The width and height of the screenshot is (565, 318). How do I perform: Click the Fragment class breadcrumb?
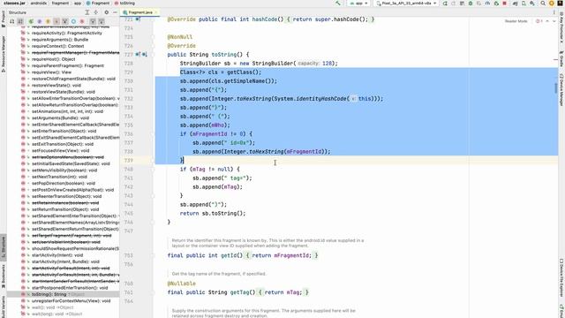point(98,3)
